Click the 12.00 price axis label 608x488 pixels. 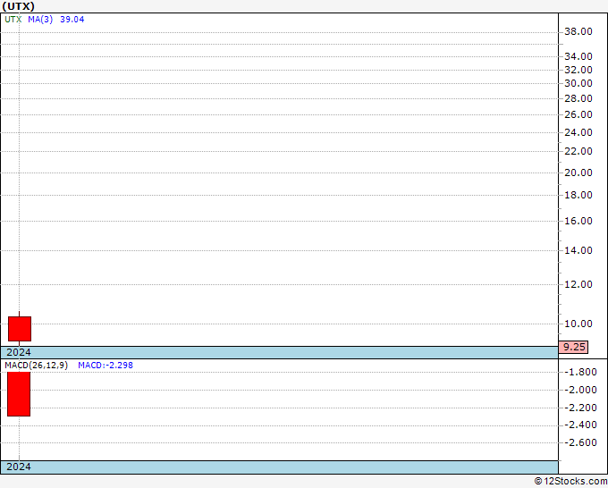point(578,284)
